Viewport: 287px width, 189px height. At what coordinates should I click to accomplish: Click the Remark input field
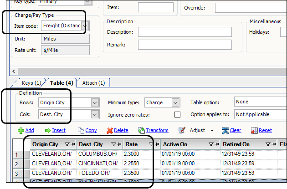[x=185, y=45]
